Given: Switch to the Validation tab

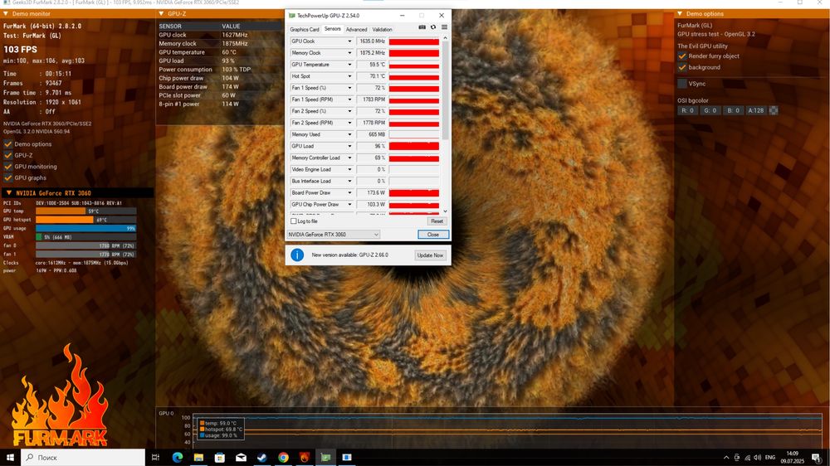Looking at the screenshot, I should click(x=382, y=30).
